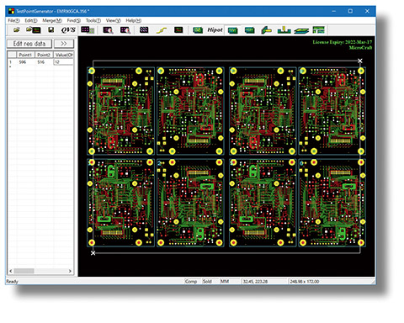Click the Hipot toolbar button
Screen dimensions: 404x323
click(x=215, y=29)
